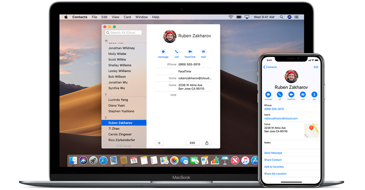Tap the message icon on the iPhone contact screen
This screenshot has height=190, width=365.
tap(268, 94)
